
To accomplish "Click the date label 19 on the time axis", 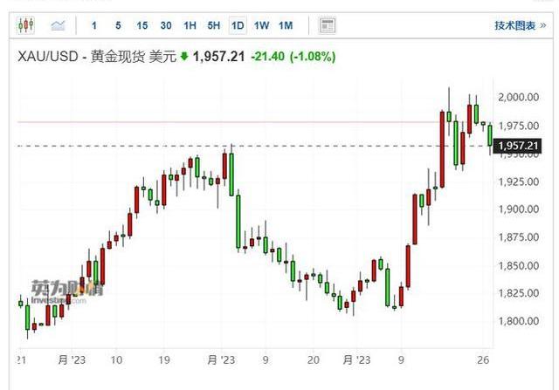I will (164, 360).
